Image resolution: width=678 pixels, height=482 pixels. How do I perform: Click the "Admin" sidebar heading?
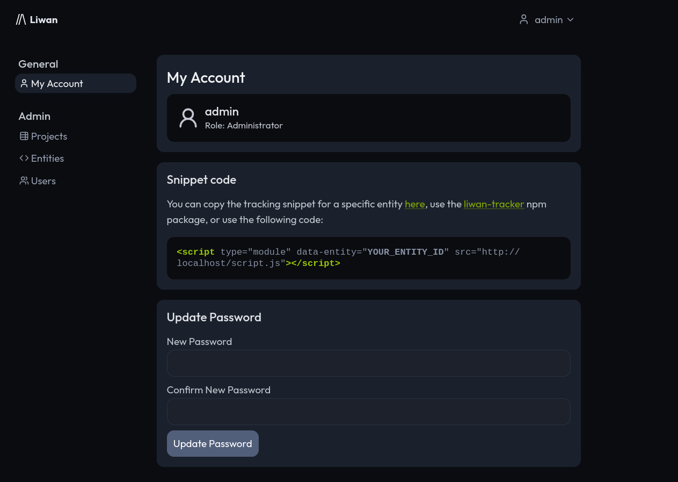pos(34,116)
